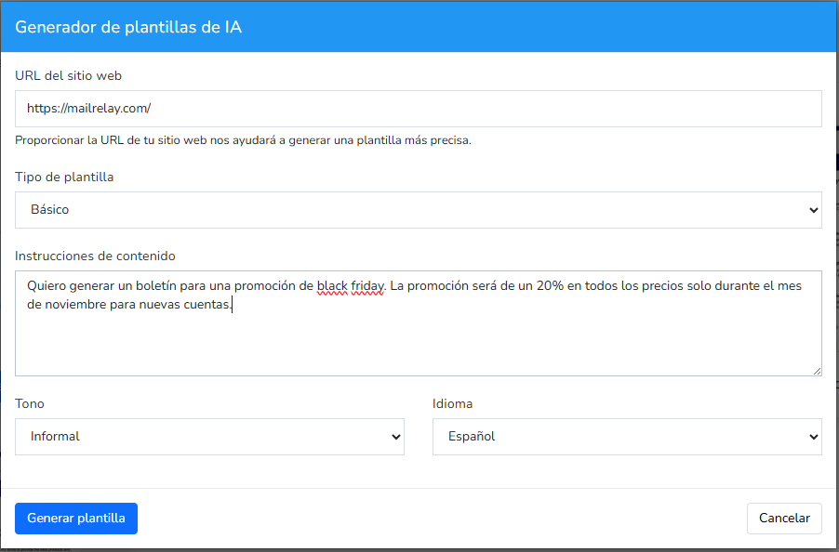This screenshot has height=552, width=839.
Task: Expand the 'Tono' dropdown showing Informal
Action: point(209,437)
